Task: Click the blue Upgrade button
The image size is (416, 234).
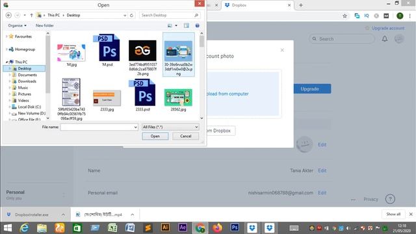Action: coord(312,89)
